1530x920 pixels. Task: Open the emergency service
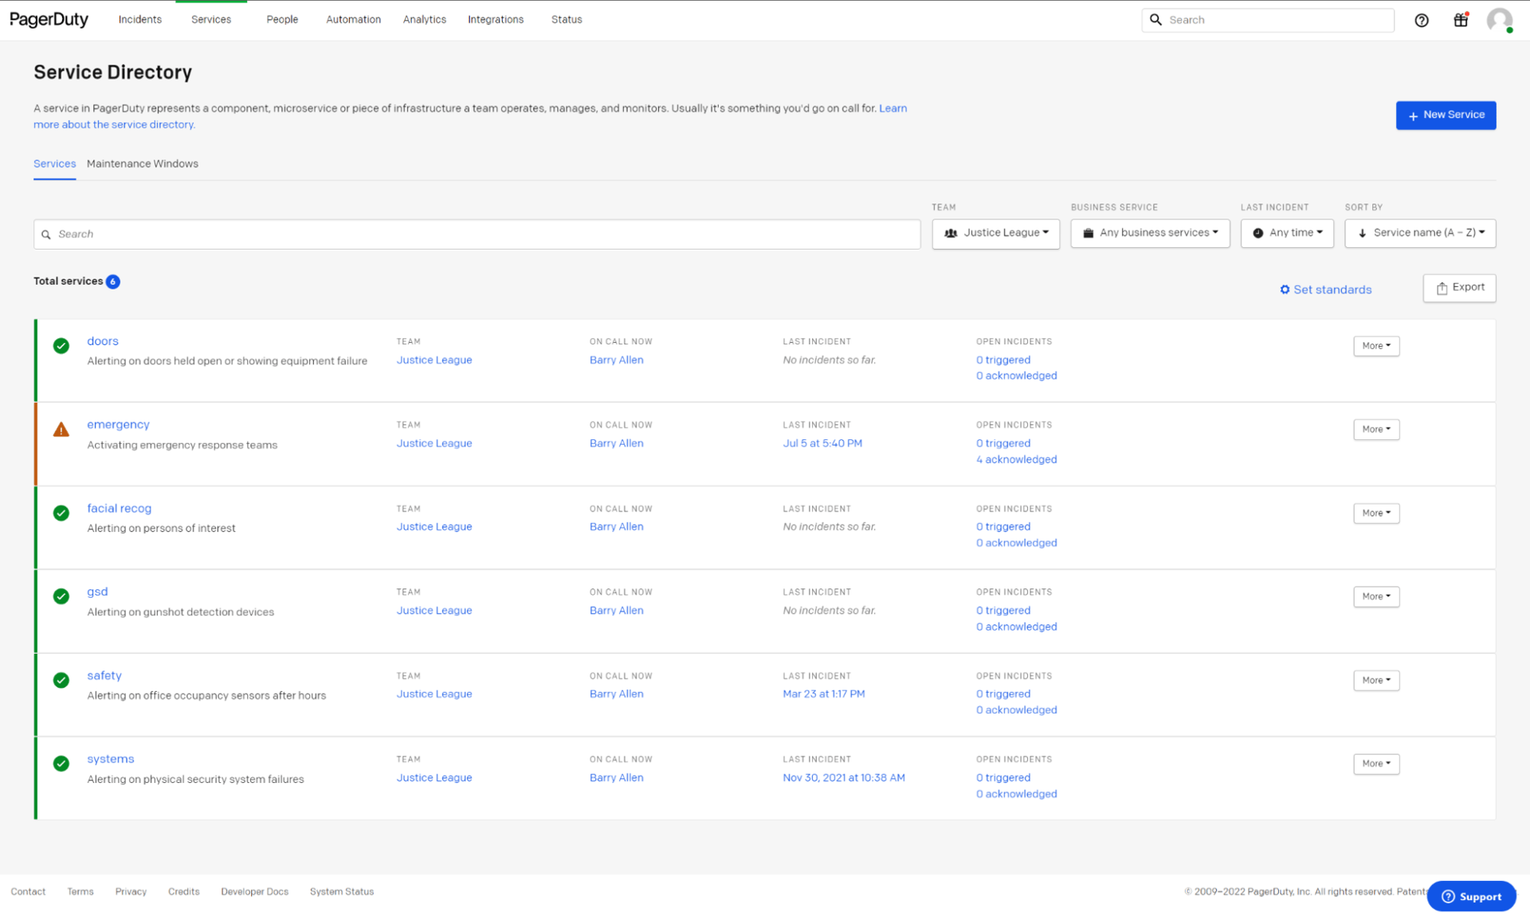pos(118,424)
